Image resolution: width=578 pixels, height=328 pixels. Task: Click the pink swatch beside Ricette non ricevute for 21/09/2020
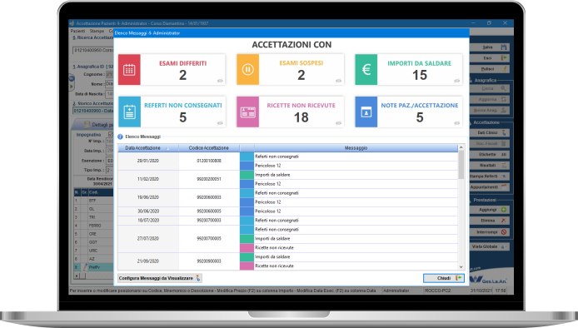(247, 266)
